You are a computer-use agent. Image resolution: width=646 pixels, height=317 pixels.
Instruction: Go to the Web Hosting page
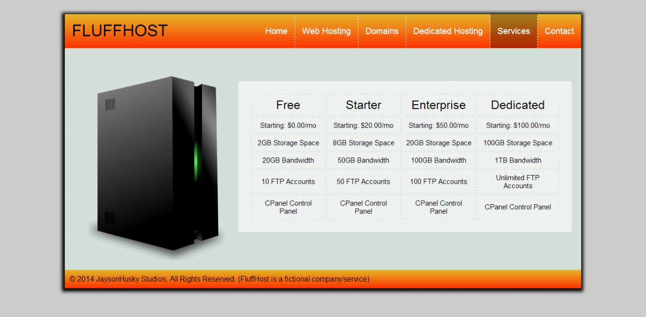[x=326, y=31]
